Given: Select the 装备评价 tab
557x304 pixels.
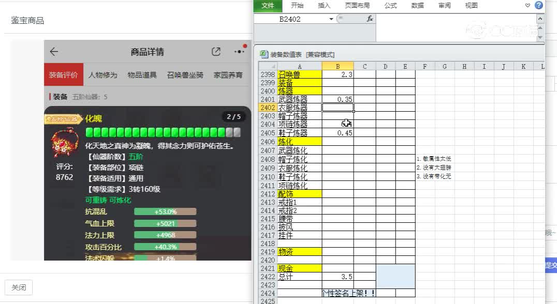Looking at the screenshot, I should [x=64, y=74].
